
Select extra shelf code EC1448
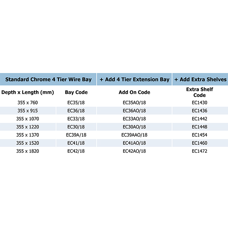199,127
